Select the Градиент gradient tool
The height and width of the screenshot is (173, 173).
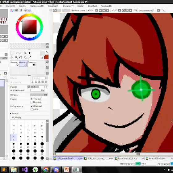coord(32,64)
